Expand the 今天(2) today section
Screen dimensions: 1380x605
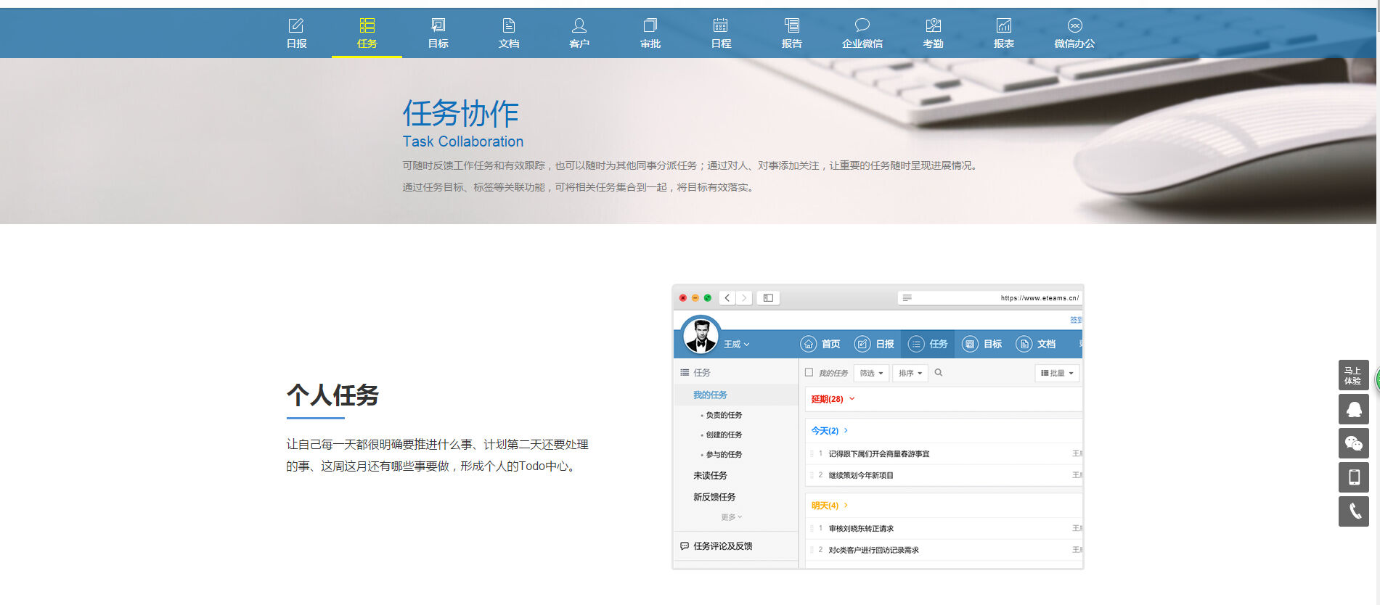coord(829,431)
